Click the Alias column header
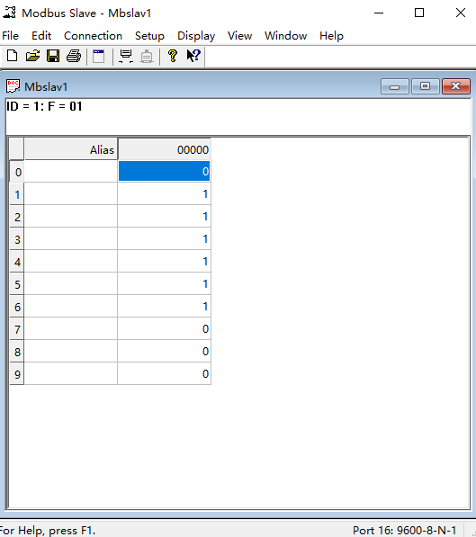Screen dimensions: 476x537 click(x=71, y=149)
